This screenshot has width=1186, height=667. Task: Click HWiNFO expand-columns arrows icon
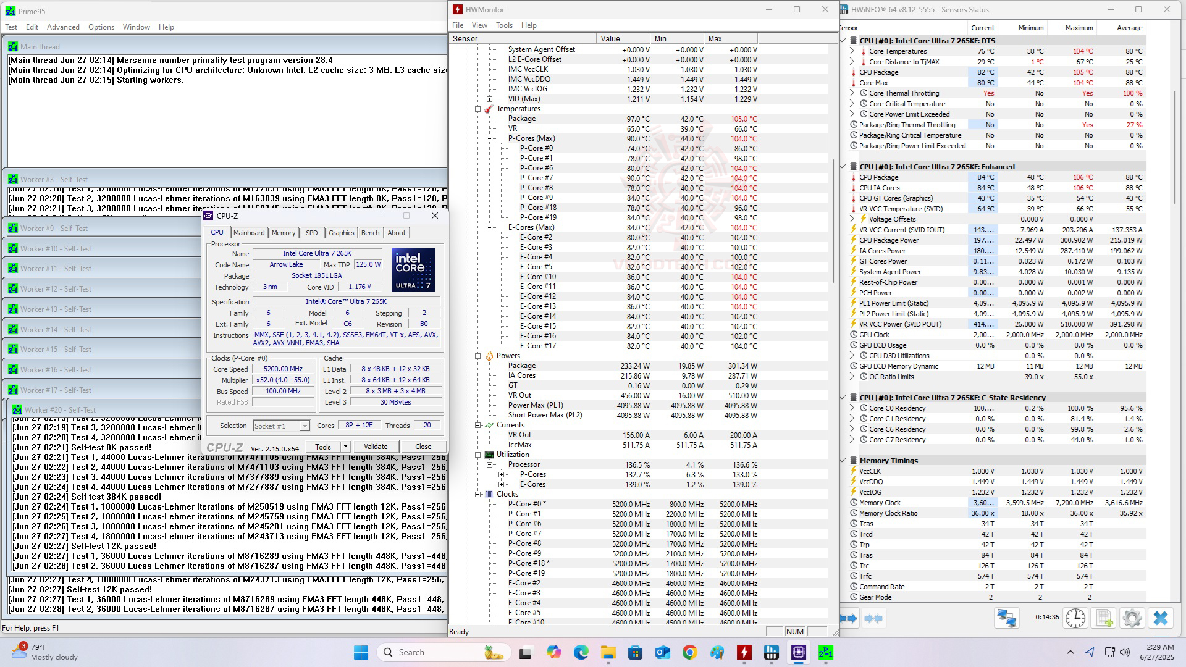point(849,618)
